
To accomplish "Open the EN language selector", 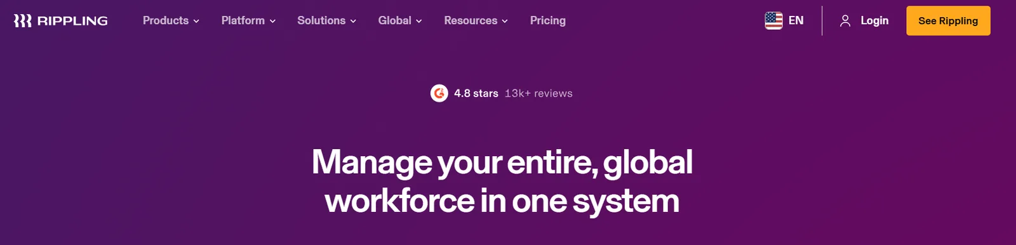I will pos(784,21).
